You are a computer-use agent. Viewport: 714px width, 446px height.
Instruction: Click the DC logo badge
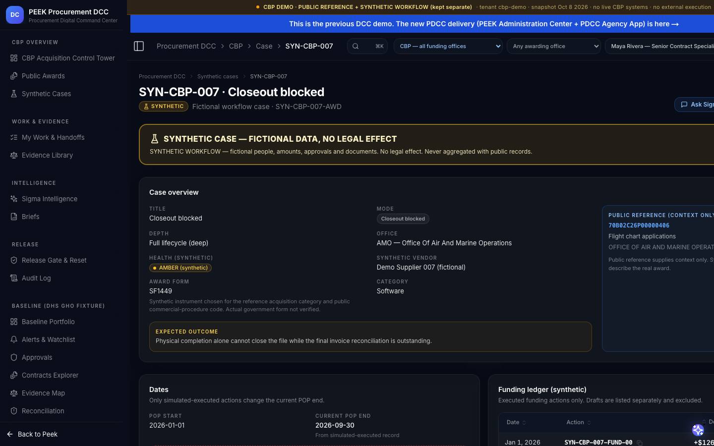click(x=15, y=15)
